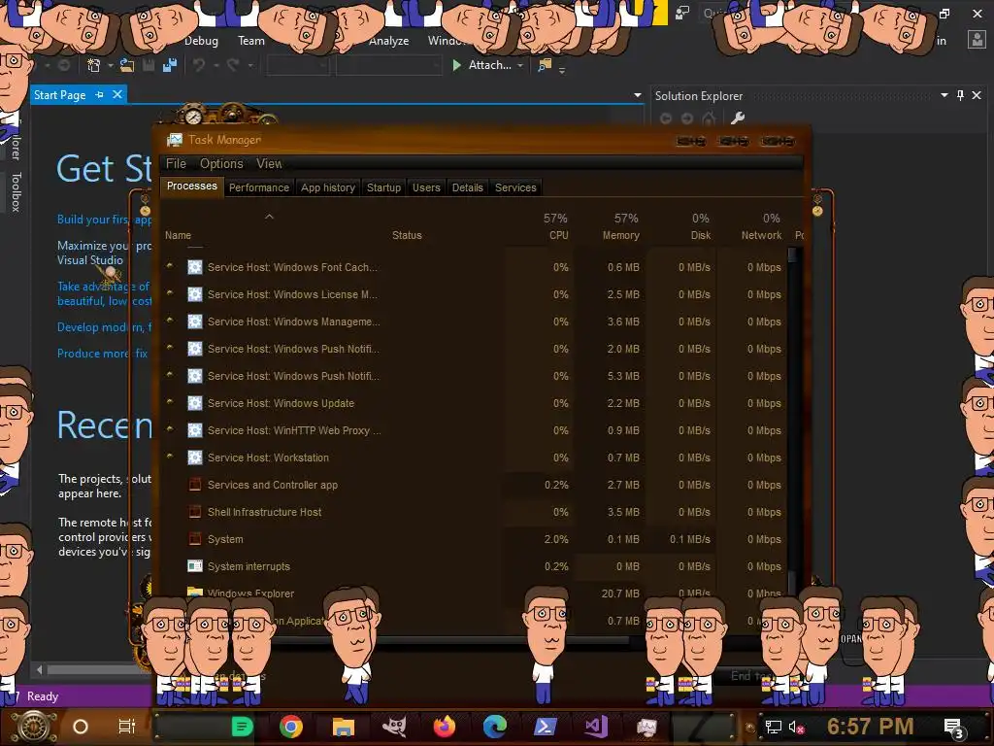Click Start Page horizontal scrollbar left arrow
This screenshot has width=994, height=746.
[x=40, y=669]
